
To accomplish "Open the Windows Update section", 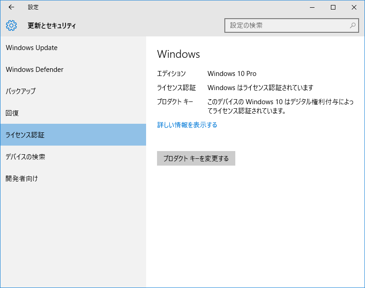I will pyautogui.click(x=32, y=48).
